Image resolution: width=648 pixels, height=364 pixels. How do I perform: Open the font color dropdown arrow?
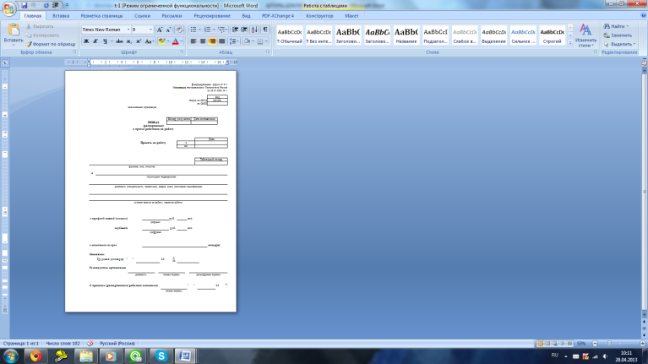click(182, 41)
